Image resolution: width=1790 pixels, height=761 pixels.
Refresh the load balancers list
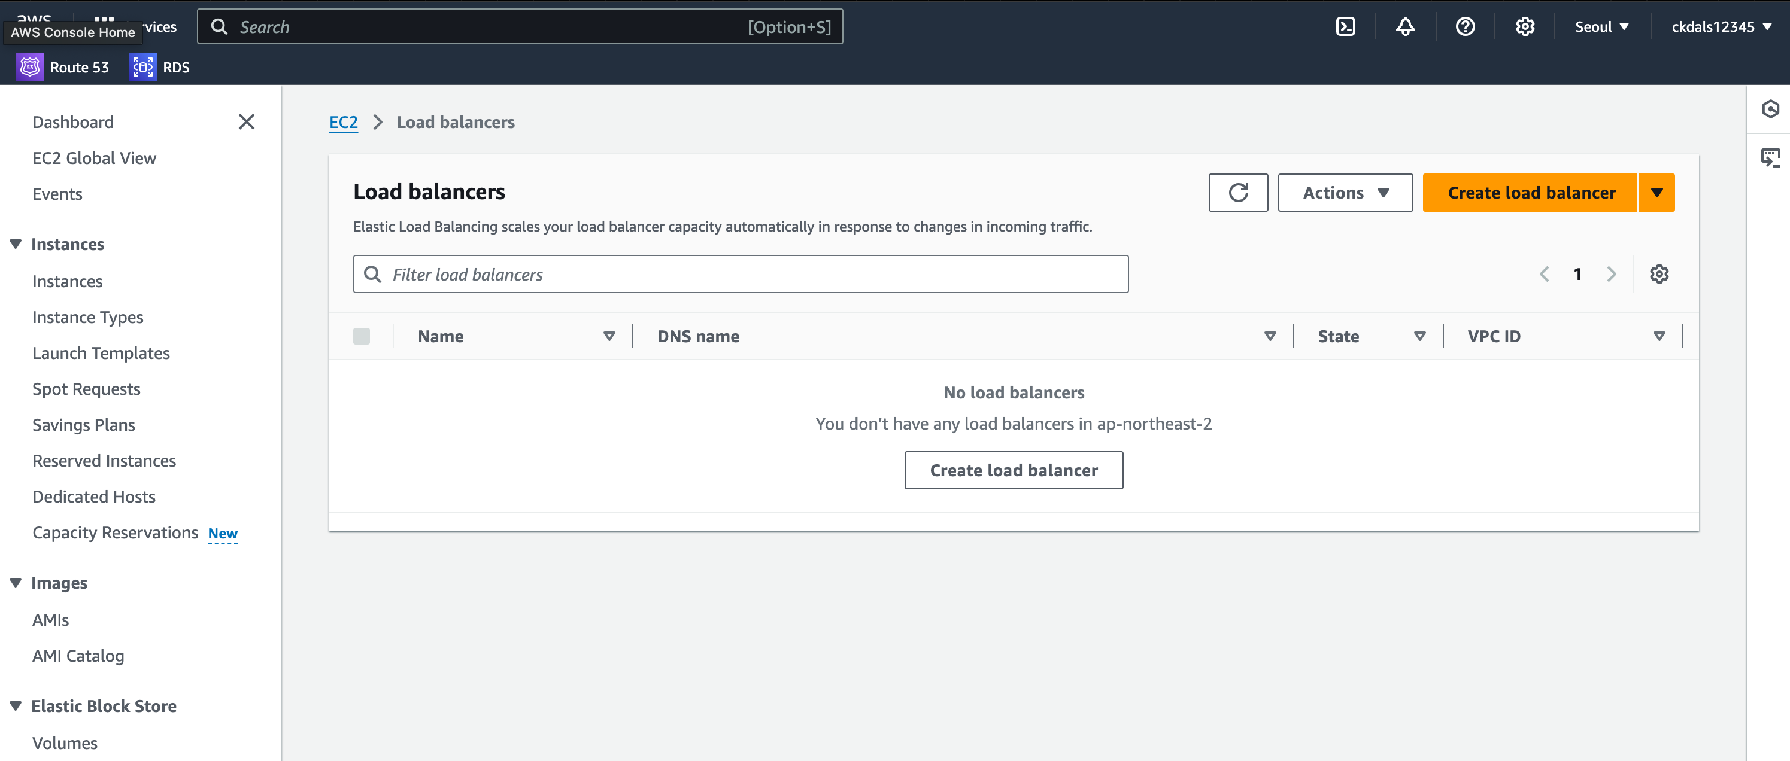pyautogui.click(x=1237, y=192)
